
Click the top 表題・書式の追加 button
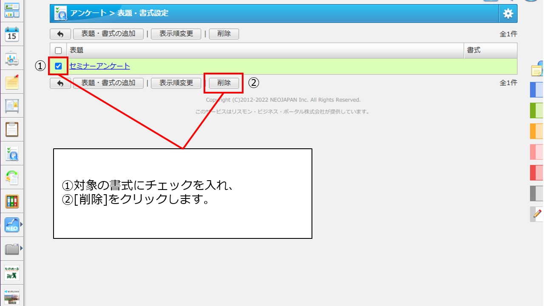pos(108,34)
